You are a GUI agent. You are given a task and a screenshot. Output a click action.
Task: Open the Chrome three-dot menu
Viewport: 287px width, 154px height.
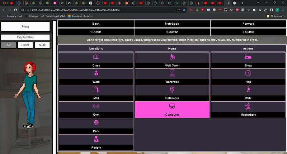point(283,10)
